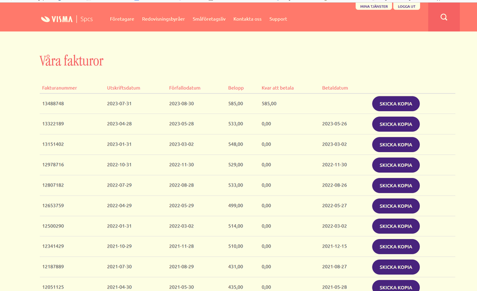Open the Företagare menu
The width and height of the screenshot is (477, 291).
point(122,19)
